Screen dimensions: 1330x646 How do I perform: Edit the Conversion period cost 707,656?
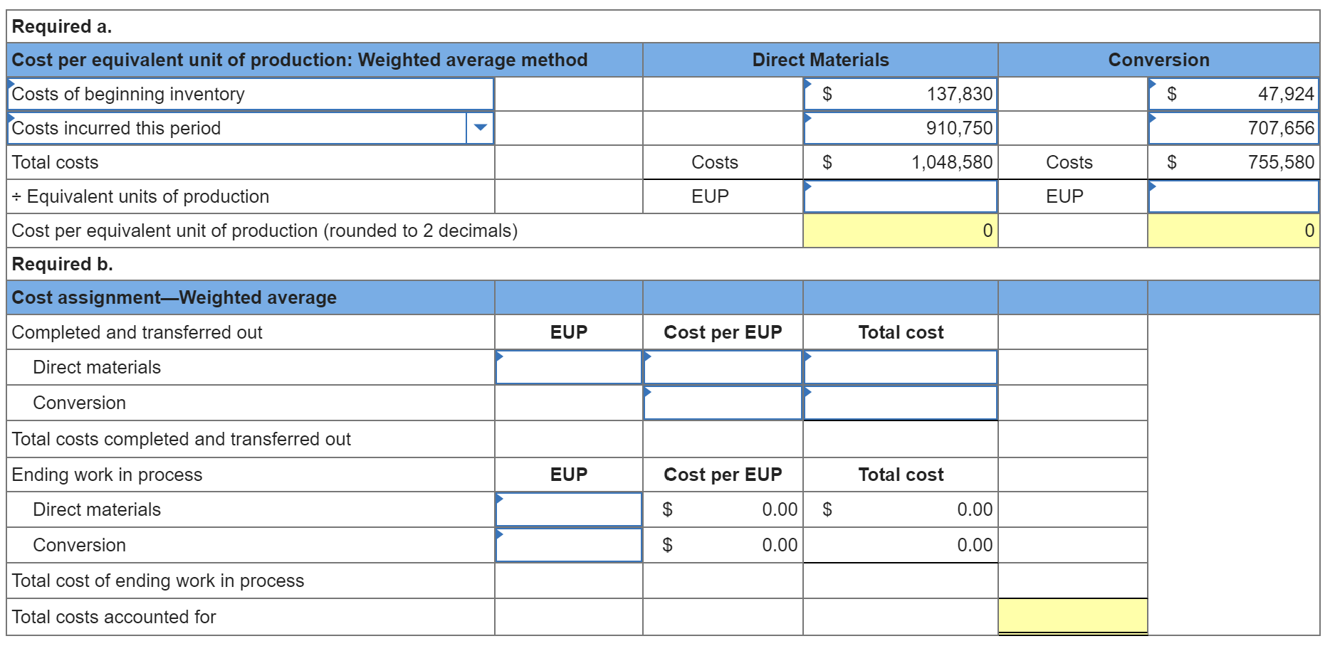click(x=1234, y=128)
